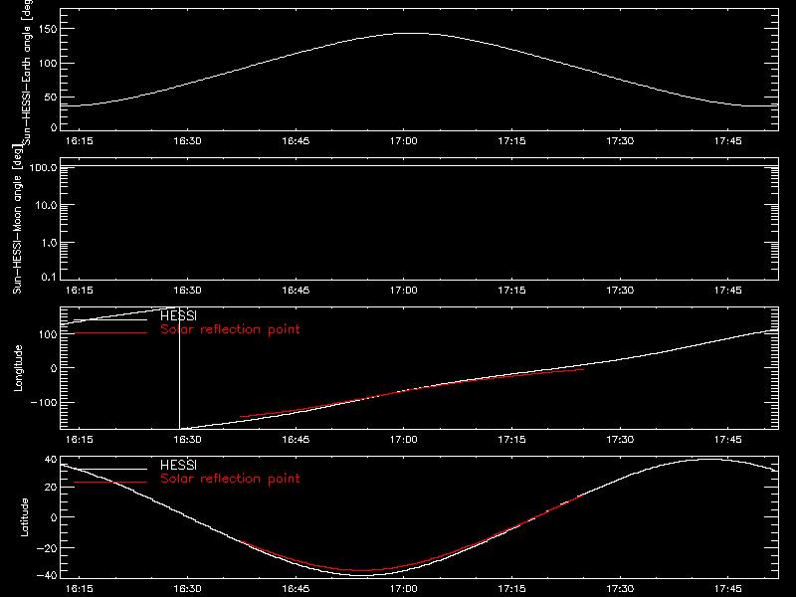This screenshot has width=796, height=597.
Task: Click 17:00 time label under Earth angle plot
Action: 404,141
